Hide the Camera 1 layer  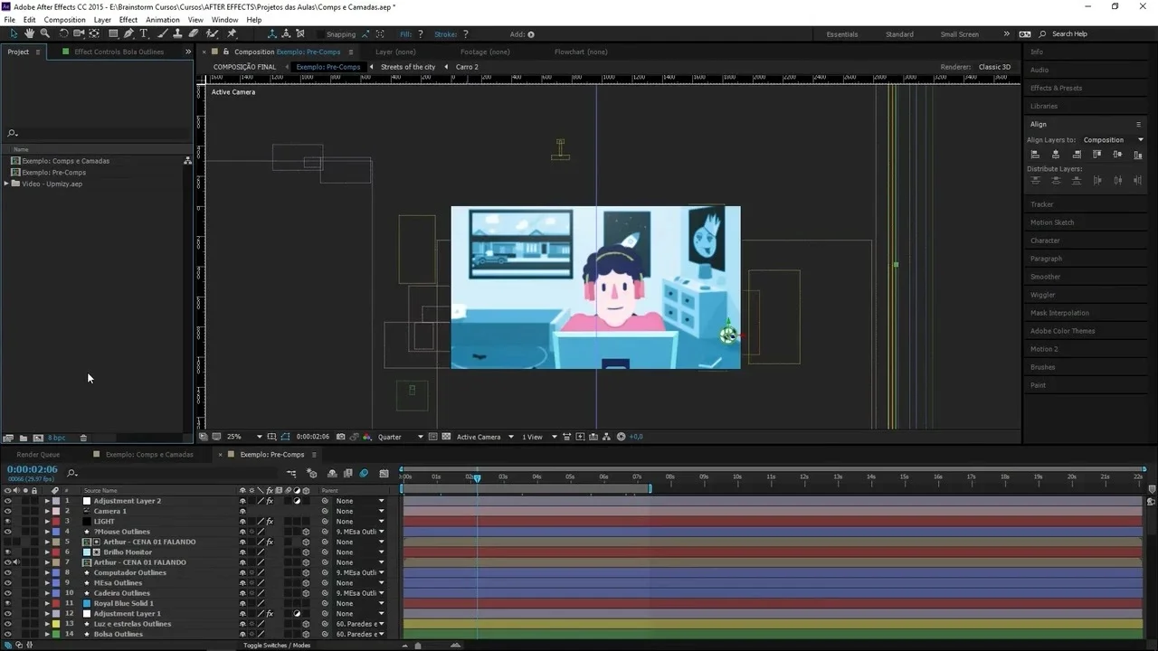(x=8, y=511)
